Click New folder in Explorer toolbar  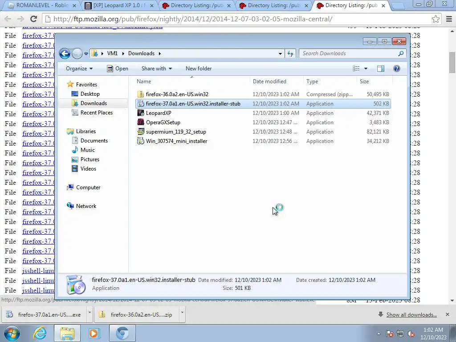199,69
